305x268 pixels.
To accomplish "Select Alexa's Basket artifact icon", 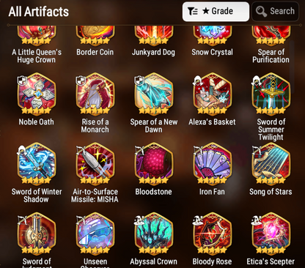I will click(x=212, y=94).
